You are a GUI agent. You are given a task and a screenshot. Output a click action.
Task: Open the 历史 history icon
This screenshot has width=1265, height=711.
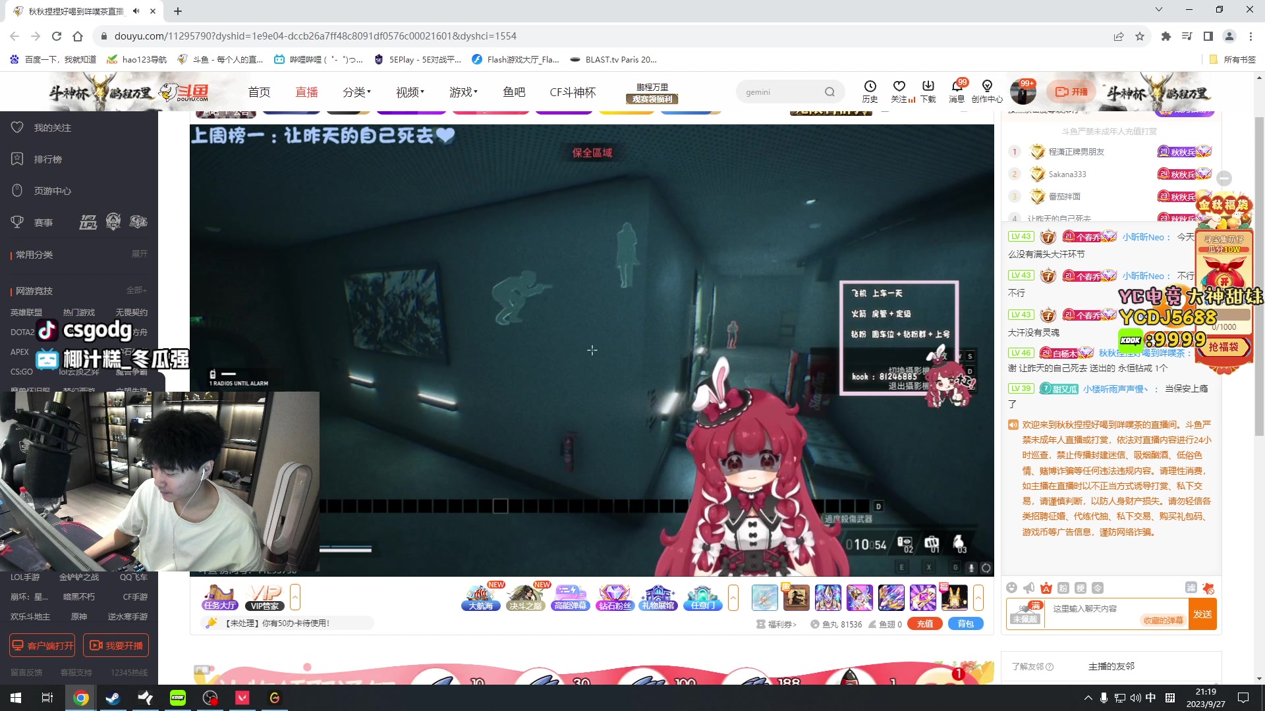pos(870,92)
